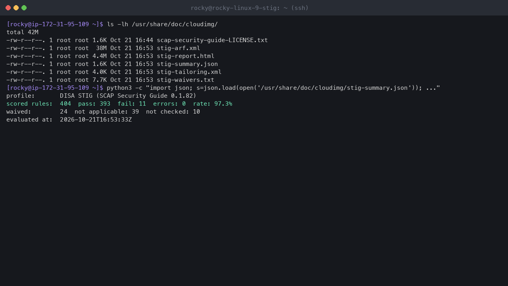508x286 pixels.
Task: Click the 'errors: 0' value
Action: pyautogui.click(x=169, y=104)
